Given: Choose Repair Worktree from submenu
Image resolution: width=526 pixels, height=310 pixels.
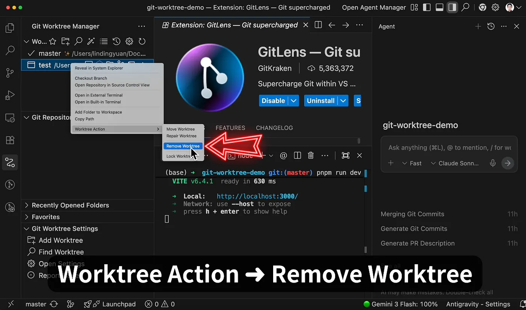Looking at the screenshot, I should [x=181, y=136].
